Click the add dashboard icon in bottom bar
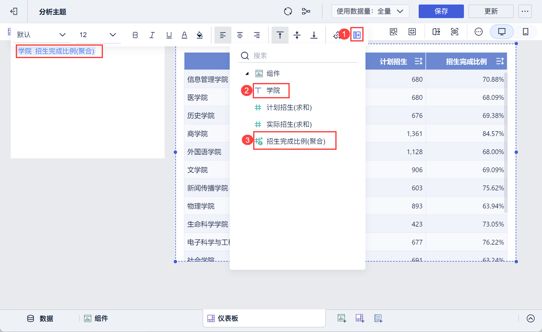 (360, 318)
